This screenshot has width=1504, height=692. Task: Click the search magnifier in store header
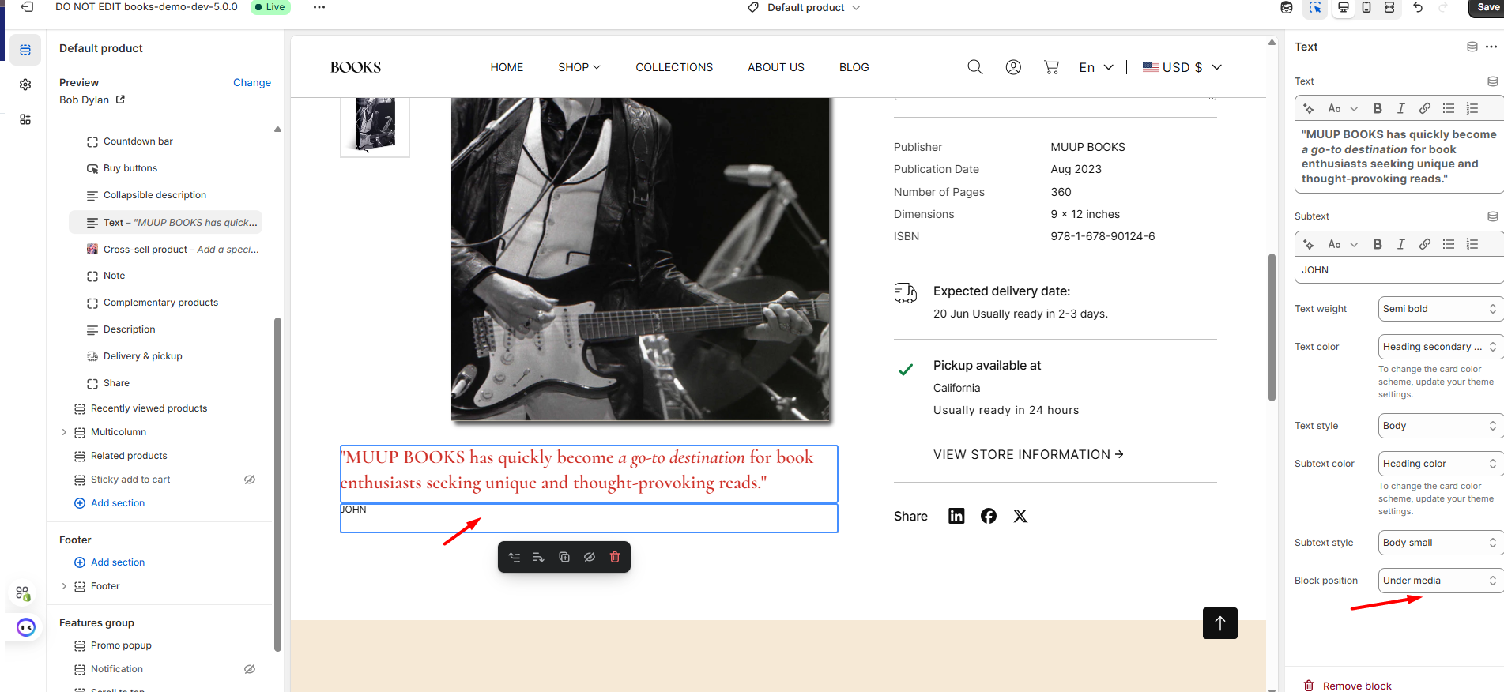tap(975, 67)
